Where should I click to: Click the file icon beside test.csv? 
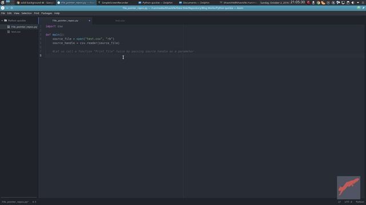coord(9,32)
